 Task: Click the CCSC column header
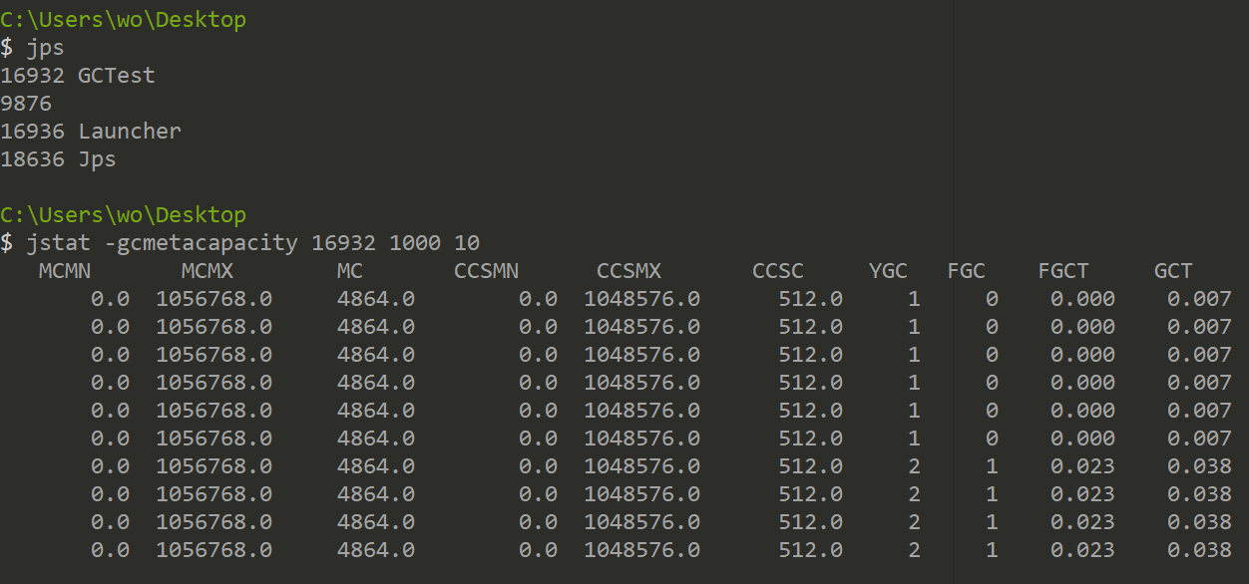coord(778,271)
